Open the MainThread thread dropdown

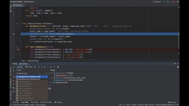click(x=28, y=73)
